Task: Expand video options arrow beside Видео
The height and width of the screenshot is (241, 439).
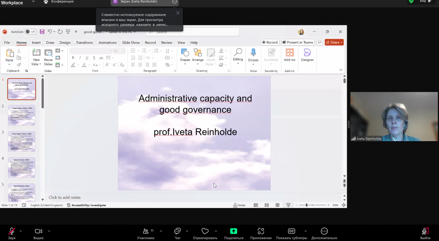Action: 49,231
